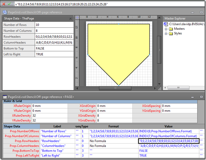This screenshot has width=206, height=160.
Task: Click the Shape Data section header in ShapeSheet
Action: coord(12,126)
